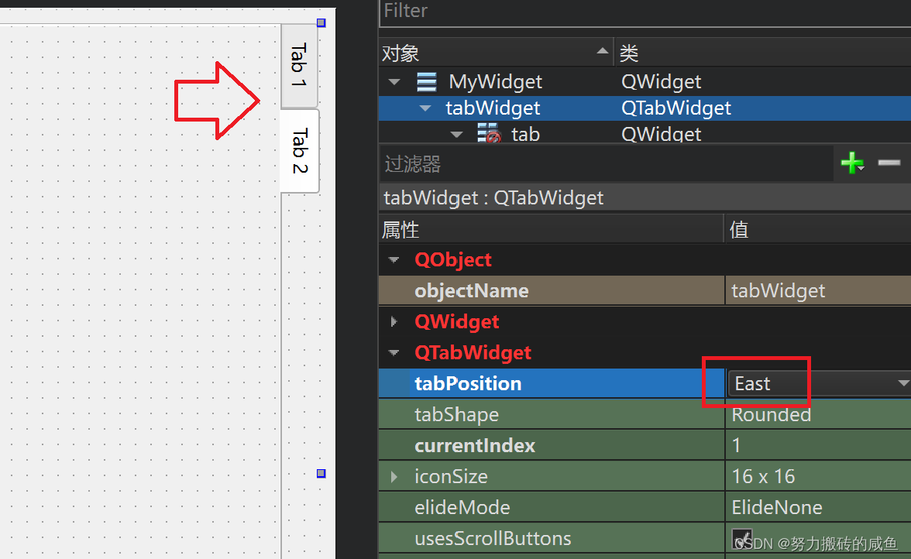This screenshot has width=911, height=559.
Task: Click the sort arrow on 对象 column header
Action: [603, 51]
